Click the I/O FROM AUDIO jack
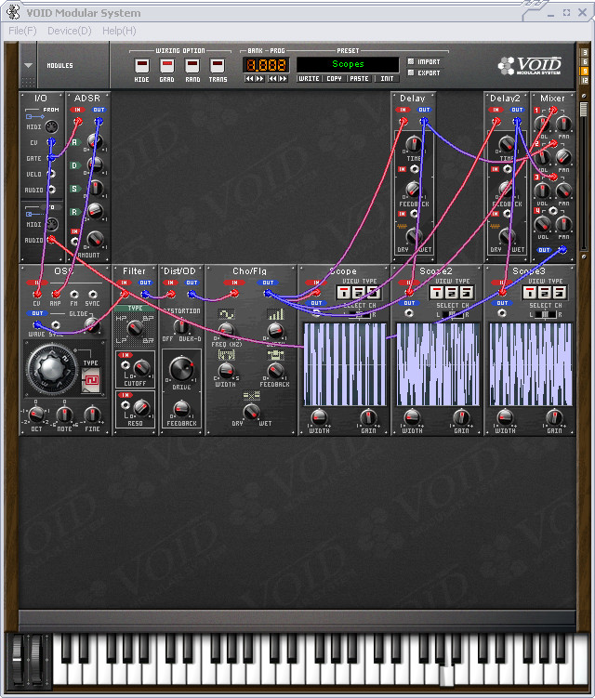The width and height of the screenshot is (595, 698). 52,190
